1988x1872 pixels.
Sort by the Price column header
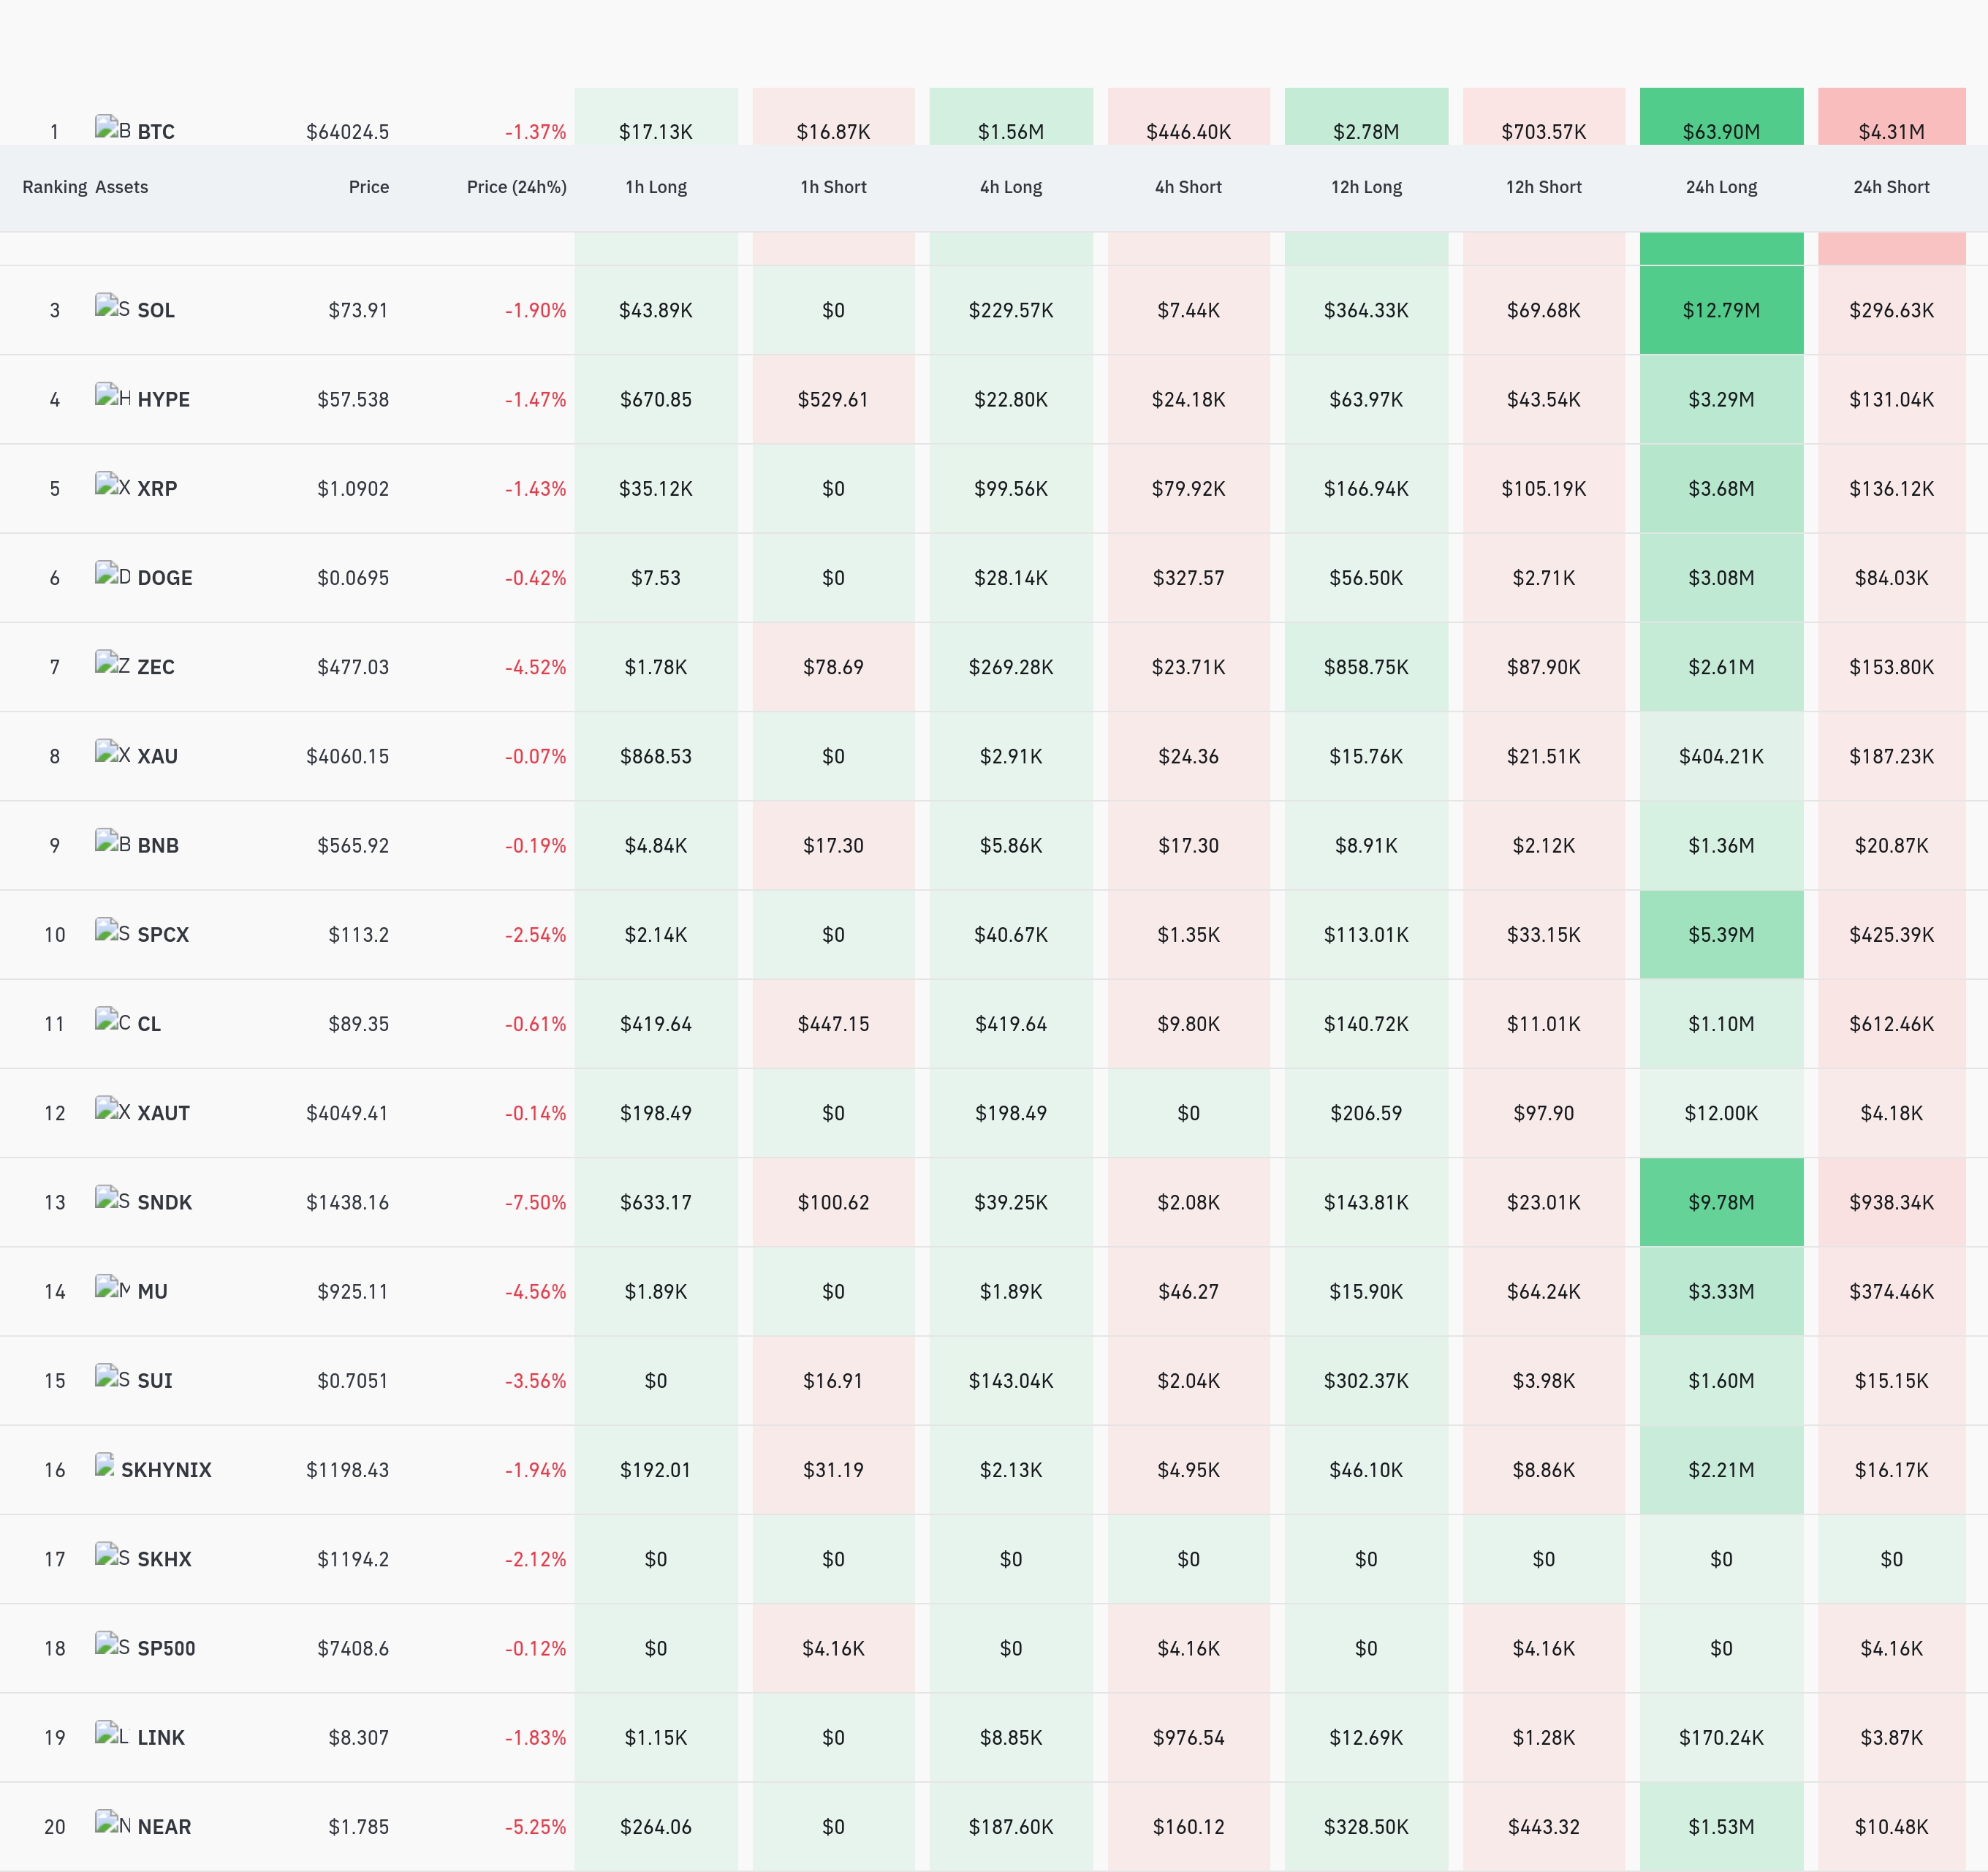tap(368, 187)
